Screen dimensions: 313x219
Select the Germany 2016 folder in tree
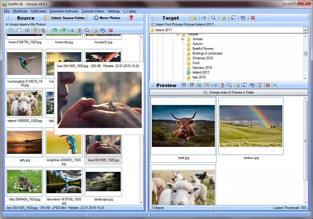pos(202,68)
